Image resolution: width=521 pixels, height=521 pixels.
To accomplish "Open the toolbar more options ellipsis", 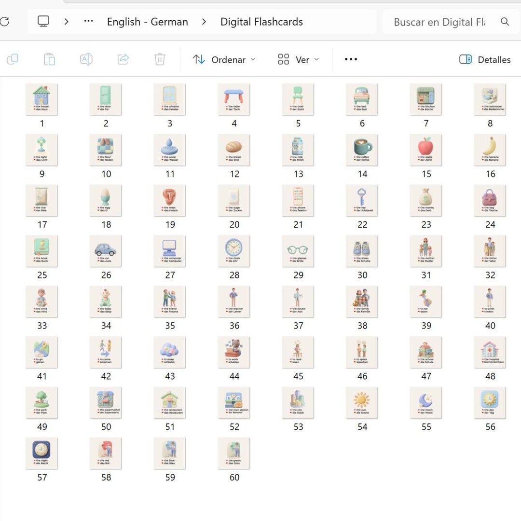I will [x=351, y=59].
